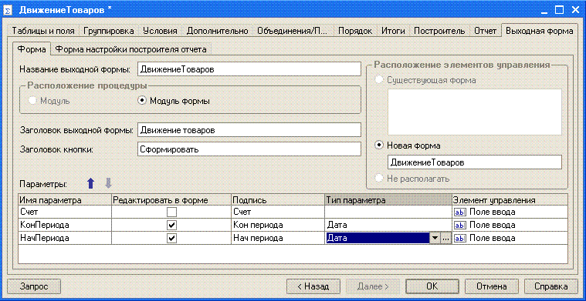Select the Форма sub-tab

coord(32,49)
